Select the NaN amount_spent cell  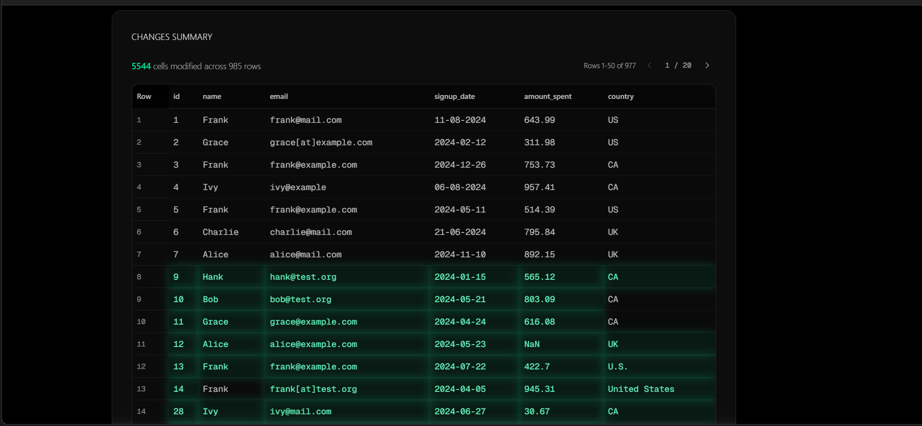coord(531,344)
